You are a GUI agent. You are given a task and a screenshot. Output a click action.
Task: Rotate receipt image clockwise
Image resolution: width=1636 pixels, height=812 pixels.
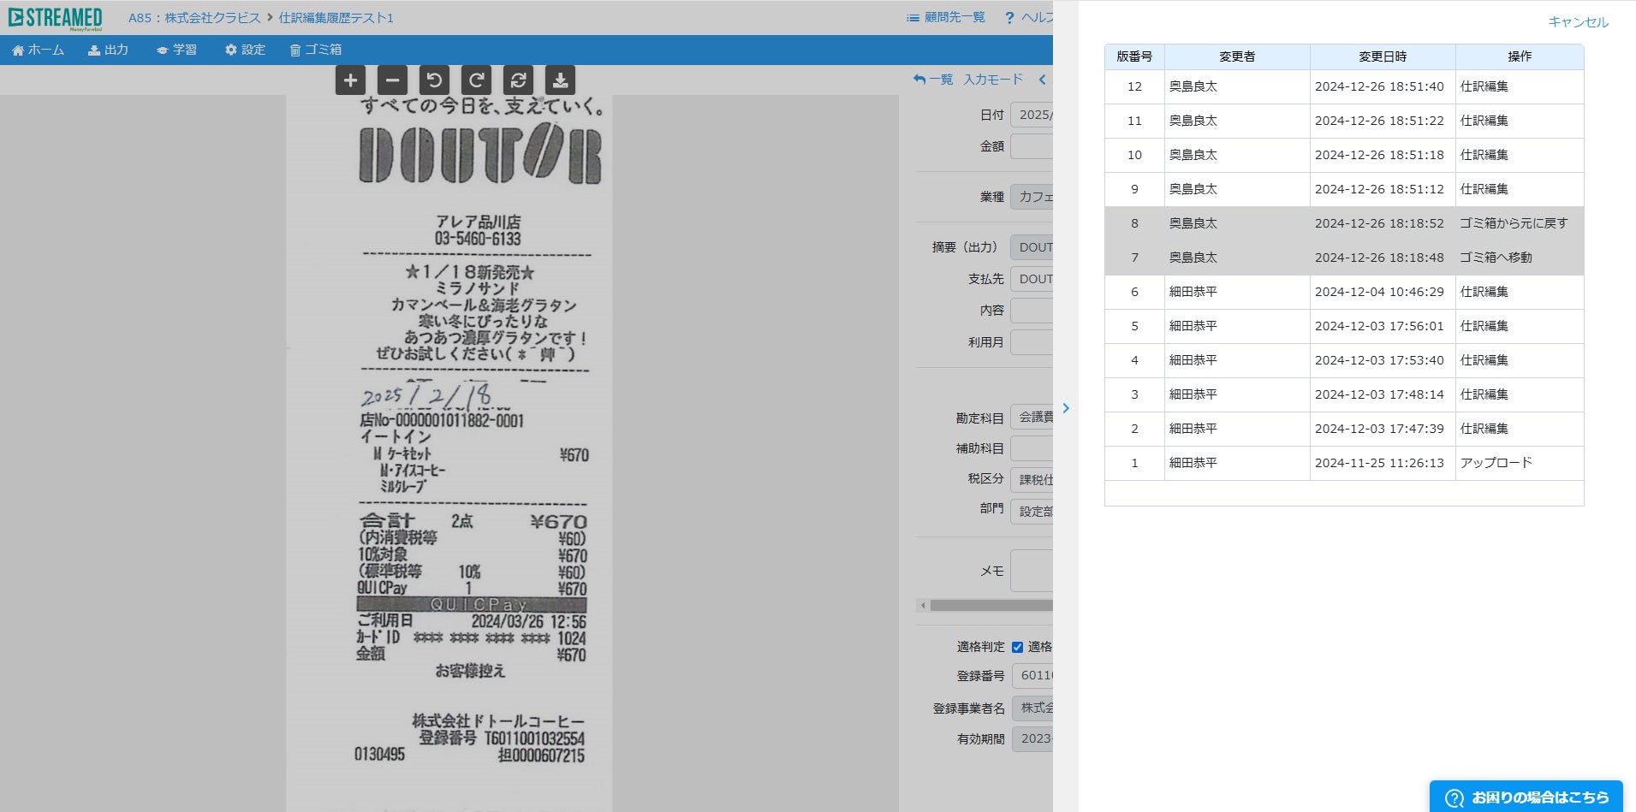(476, 80)
